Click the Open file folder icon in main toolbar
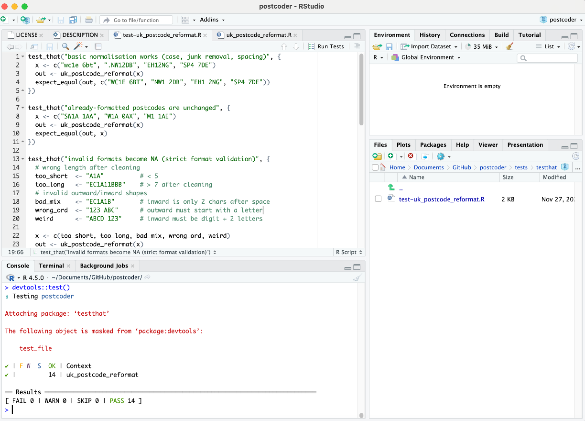 41,20
